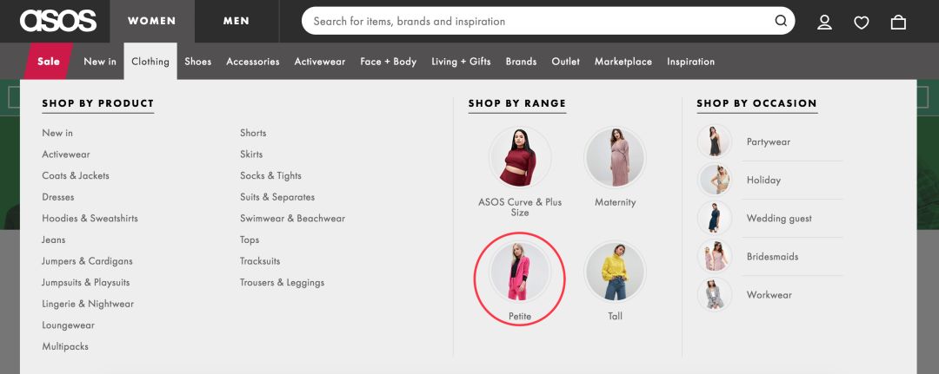Open the Inspiration menu

(x=690, y=62)
